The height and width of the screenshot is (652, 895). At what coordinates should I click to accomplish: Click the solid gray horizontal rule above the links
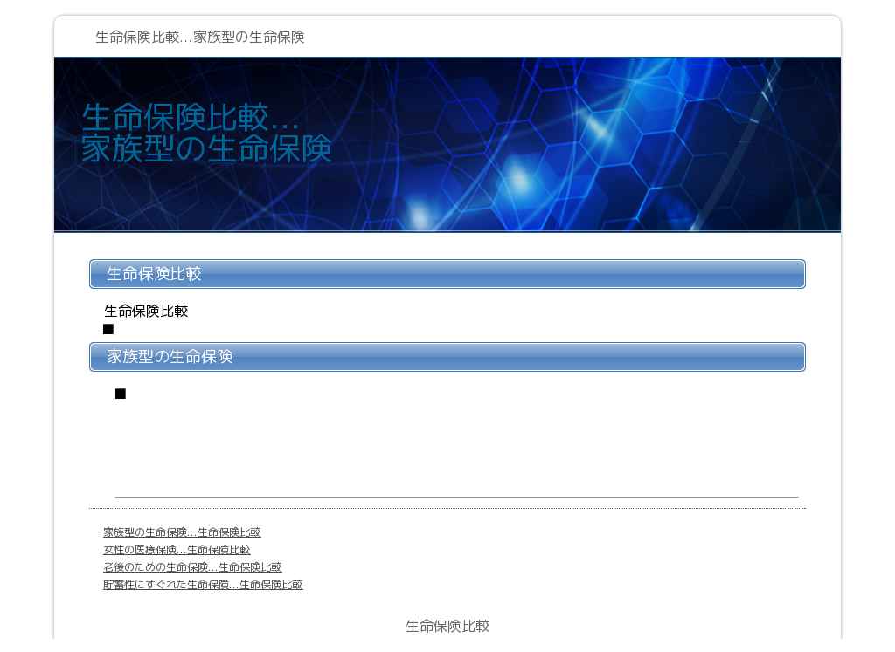pyautogui.click(x=456, y=497)
